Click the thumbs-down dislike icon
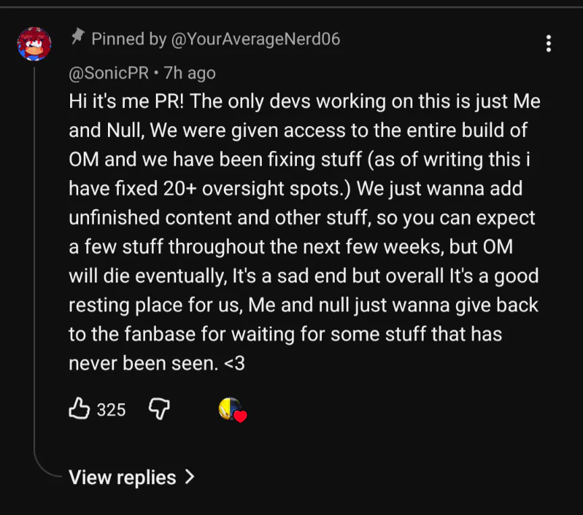 158,408
